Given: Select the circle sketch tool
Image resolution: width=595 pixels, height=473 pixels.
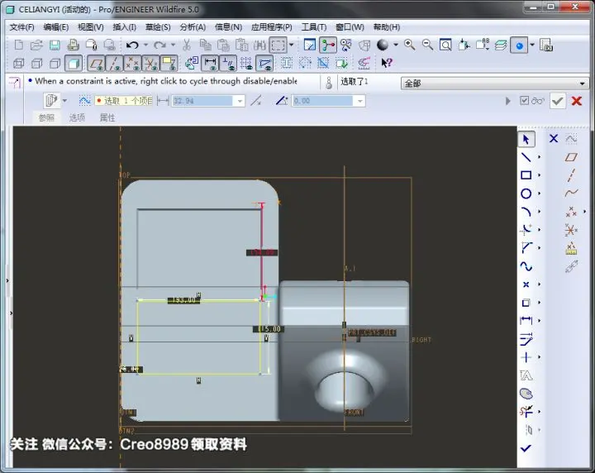Looking at the screenshot, I should (526, 193).
